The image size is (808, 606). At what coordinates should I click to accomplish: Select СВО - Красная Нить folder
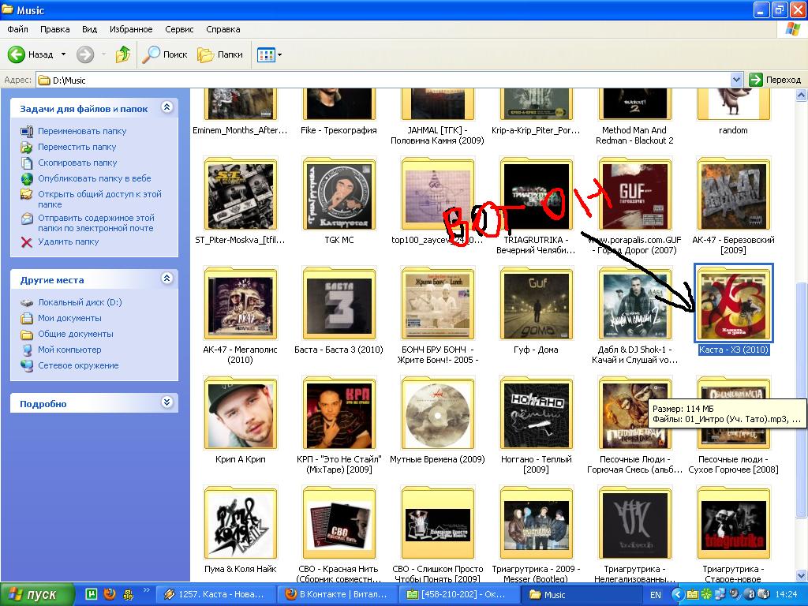339,524
